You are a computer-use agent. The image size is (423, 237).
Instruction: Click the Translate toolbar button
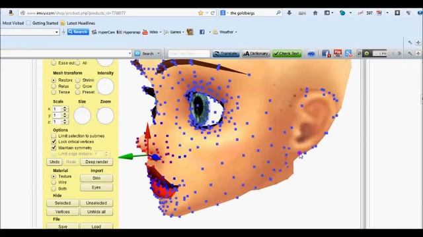pos(226,53)
